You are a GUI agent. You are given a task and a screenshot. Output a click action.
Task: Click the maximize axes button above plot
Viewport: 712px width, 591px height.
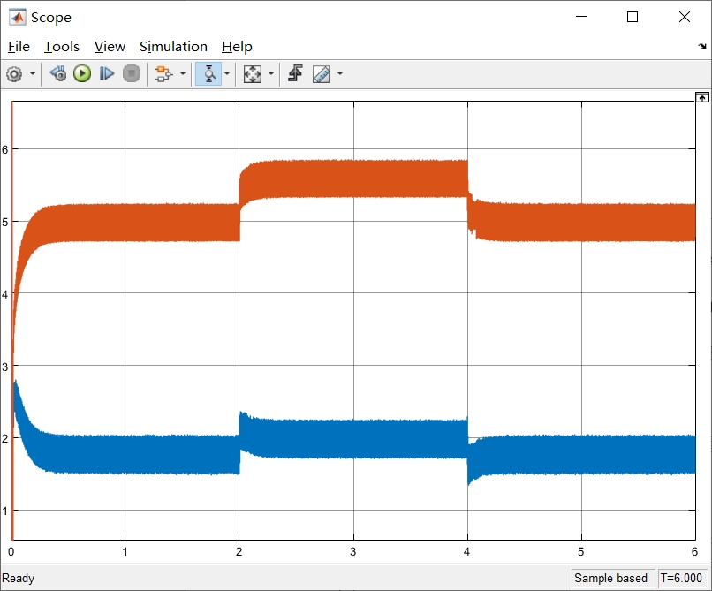tap(702, 97)
